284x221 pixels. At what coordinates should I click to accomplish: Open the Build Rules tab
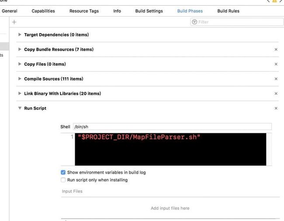pyautogui.click(x=228, y=11)
